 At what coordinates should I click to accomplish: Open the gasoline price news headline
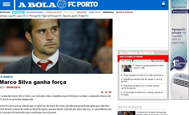pos(142,75)
